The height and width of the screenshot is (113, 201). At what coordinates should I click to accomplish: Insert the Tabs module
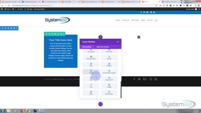click(91, 79)
